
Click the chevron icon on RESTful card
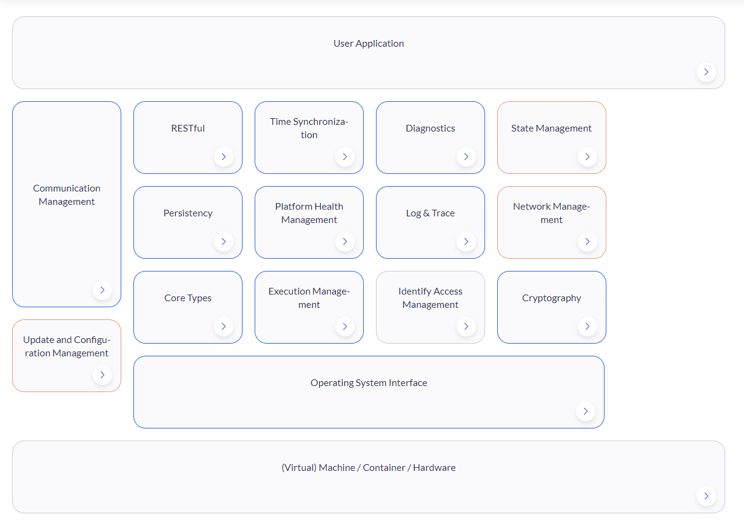point(223,157)
